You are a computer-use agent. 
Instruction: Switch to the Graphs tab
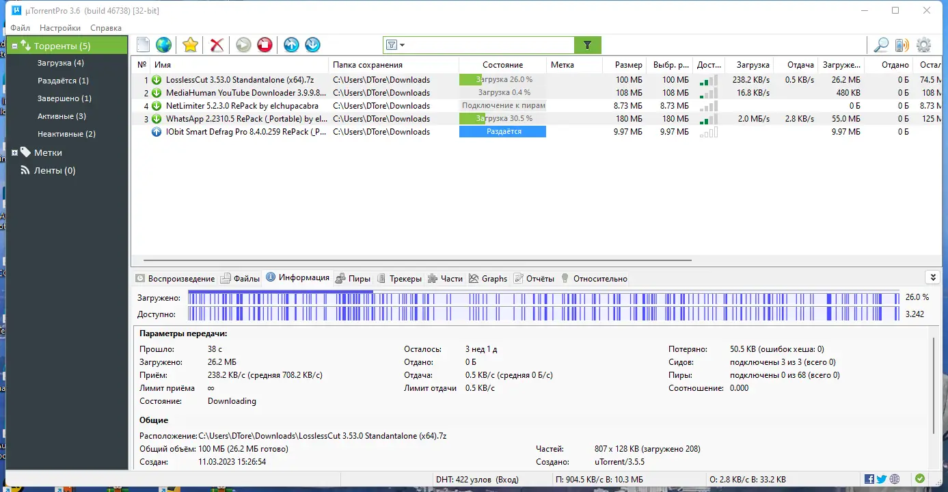coord(488,278)
